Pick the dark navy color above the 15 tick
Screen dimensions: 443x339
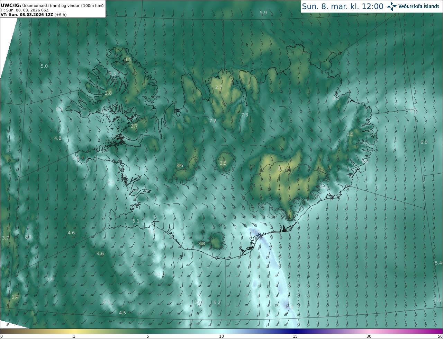(295, 331)
